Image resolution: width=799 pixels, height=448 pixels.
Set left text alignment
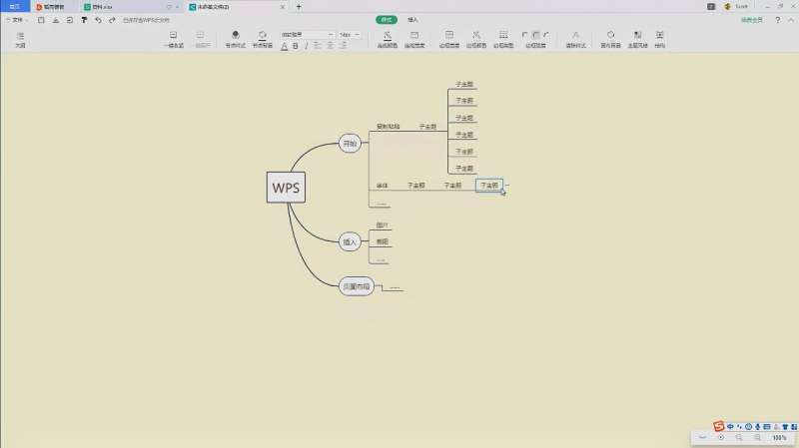[318, 46]
